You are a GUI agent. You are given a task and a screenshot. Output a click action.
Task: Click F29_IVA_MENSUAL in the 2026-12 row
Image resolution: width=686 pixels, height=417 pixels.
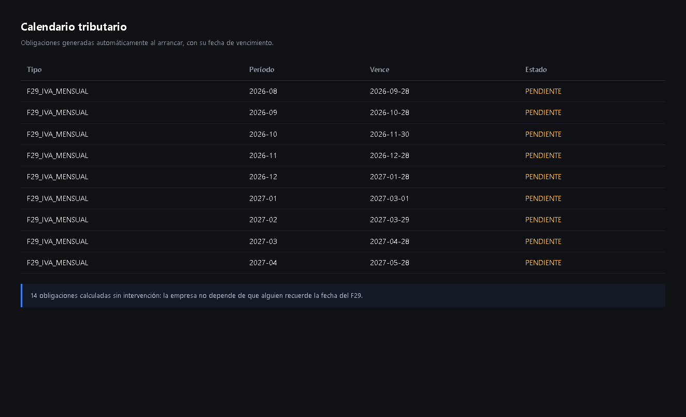(58, 177)
